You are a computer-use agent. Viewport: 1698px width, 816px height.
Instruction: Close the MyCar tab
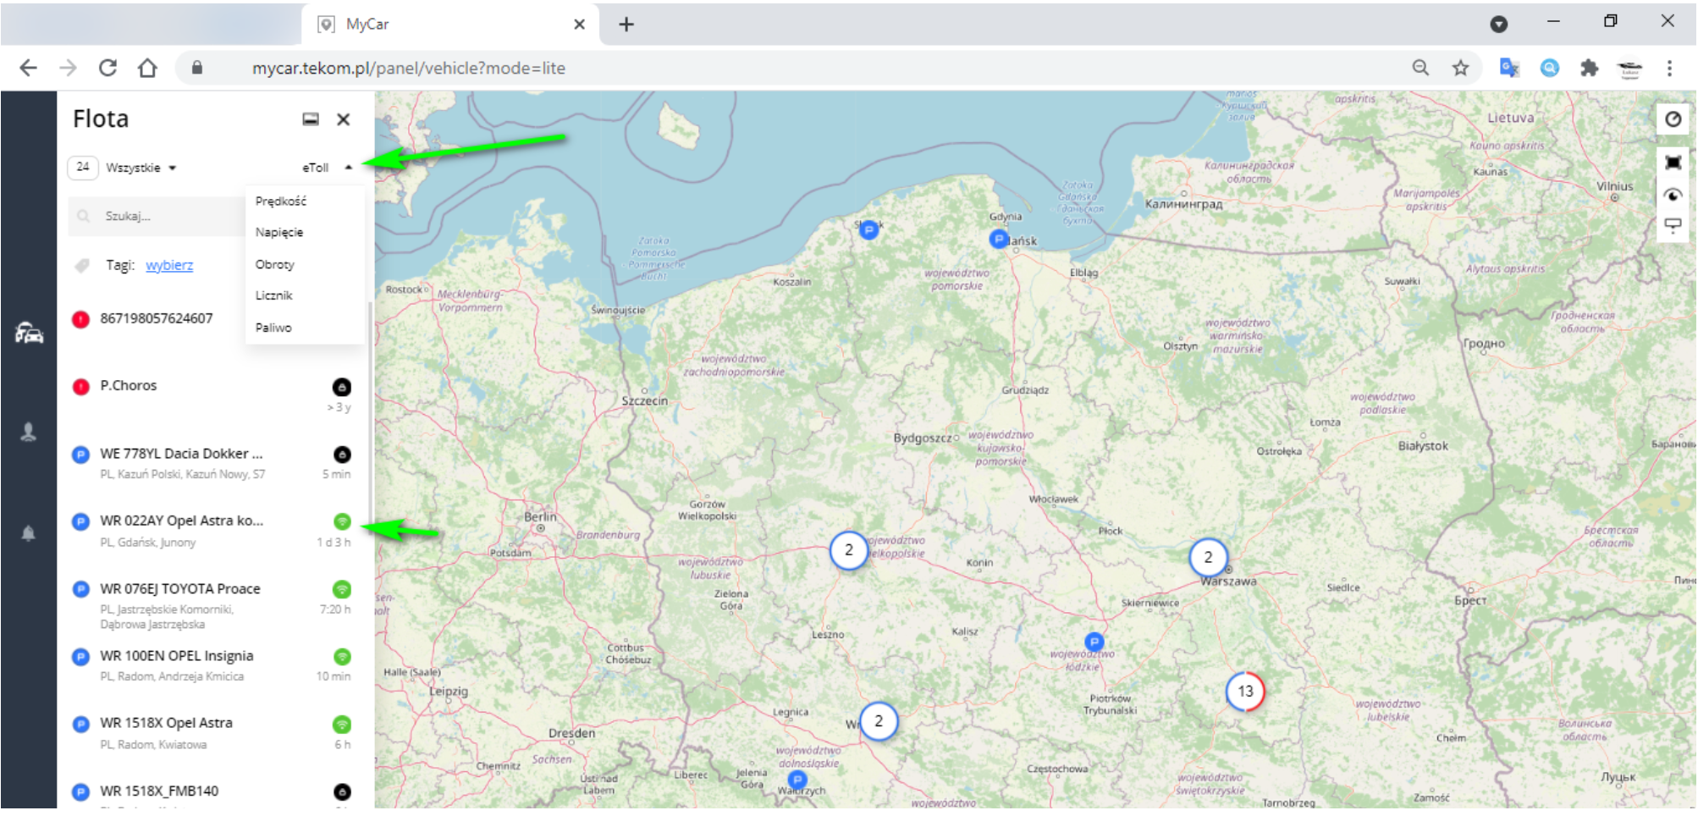[580, 25]
